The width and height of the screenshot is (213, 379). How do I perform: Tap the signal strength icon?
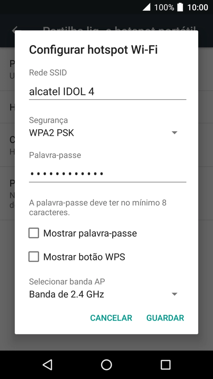(x=147, y=7)
